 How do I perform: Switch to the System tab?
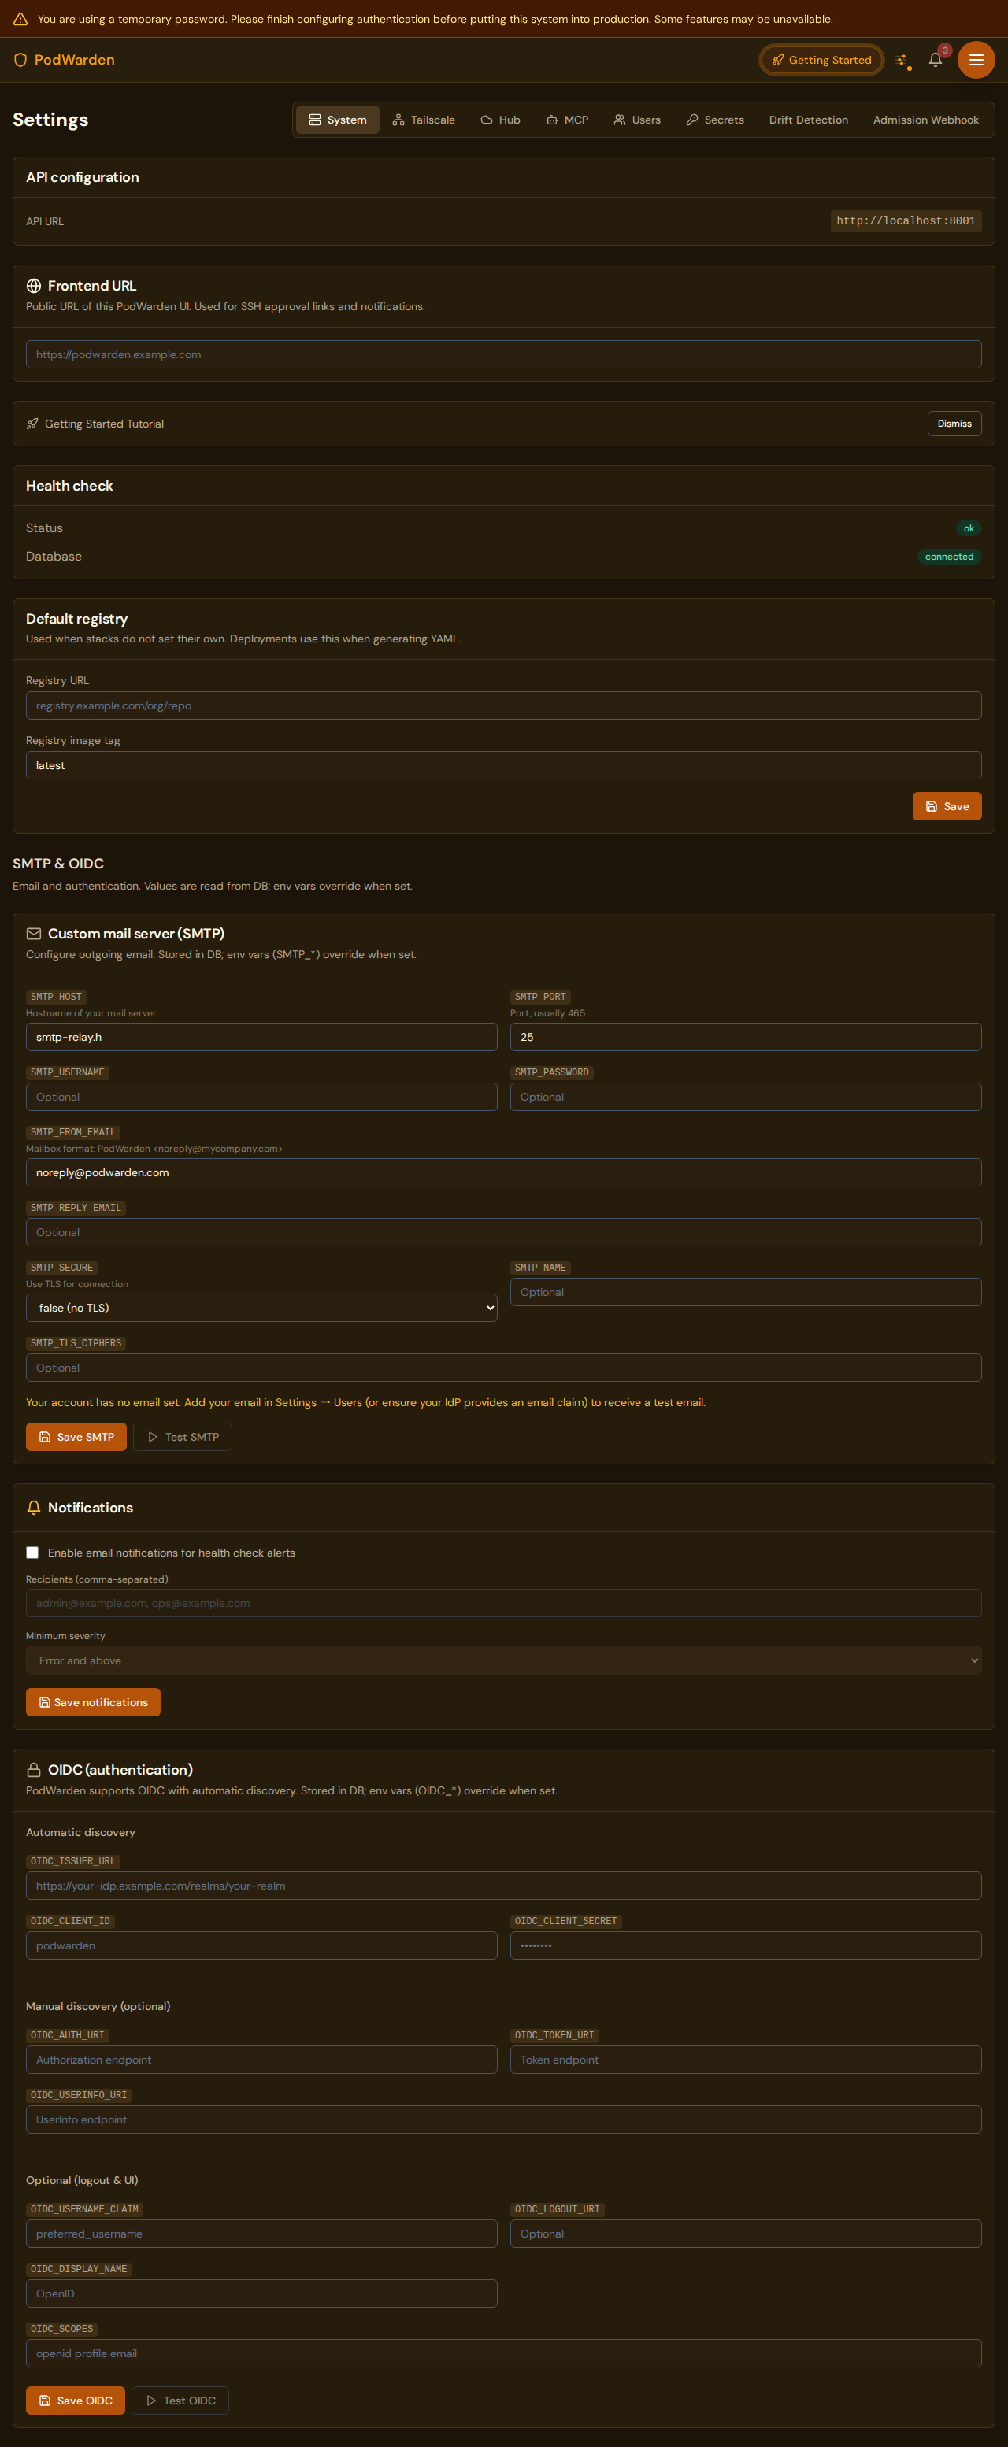pyautogui.click(x=337, y=120)
